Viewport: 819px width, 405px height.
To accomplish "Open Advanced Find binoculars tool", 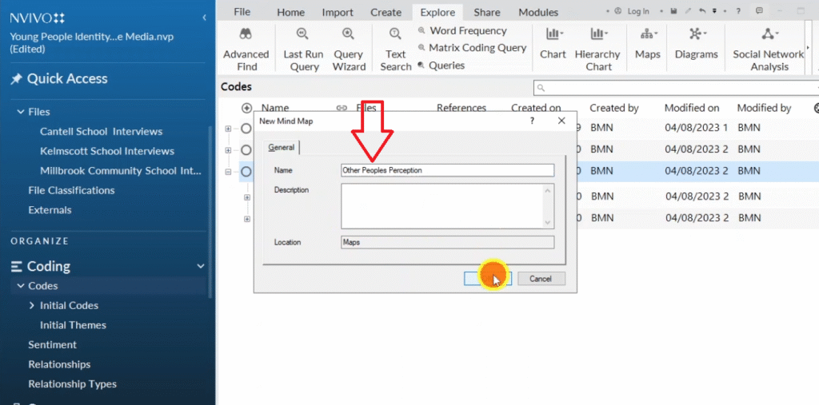I will pos(246,48).
